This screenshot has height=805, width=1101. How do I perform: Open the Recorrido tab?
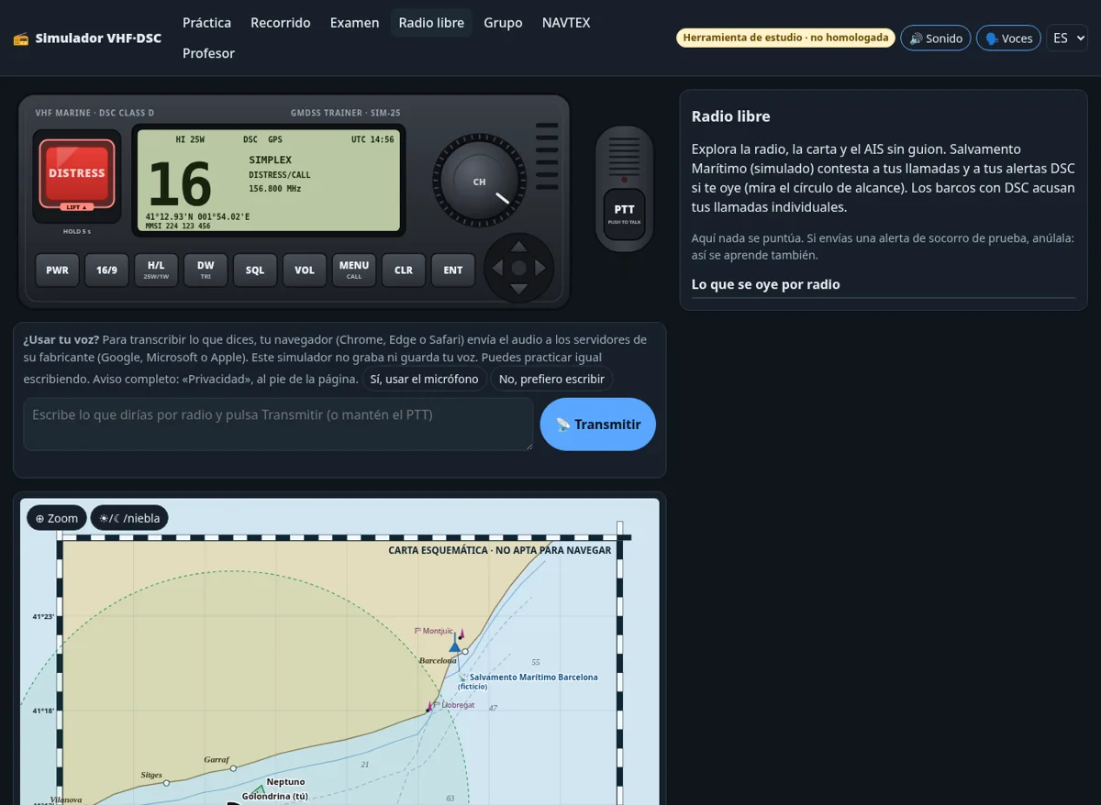(281, 23)
